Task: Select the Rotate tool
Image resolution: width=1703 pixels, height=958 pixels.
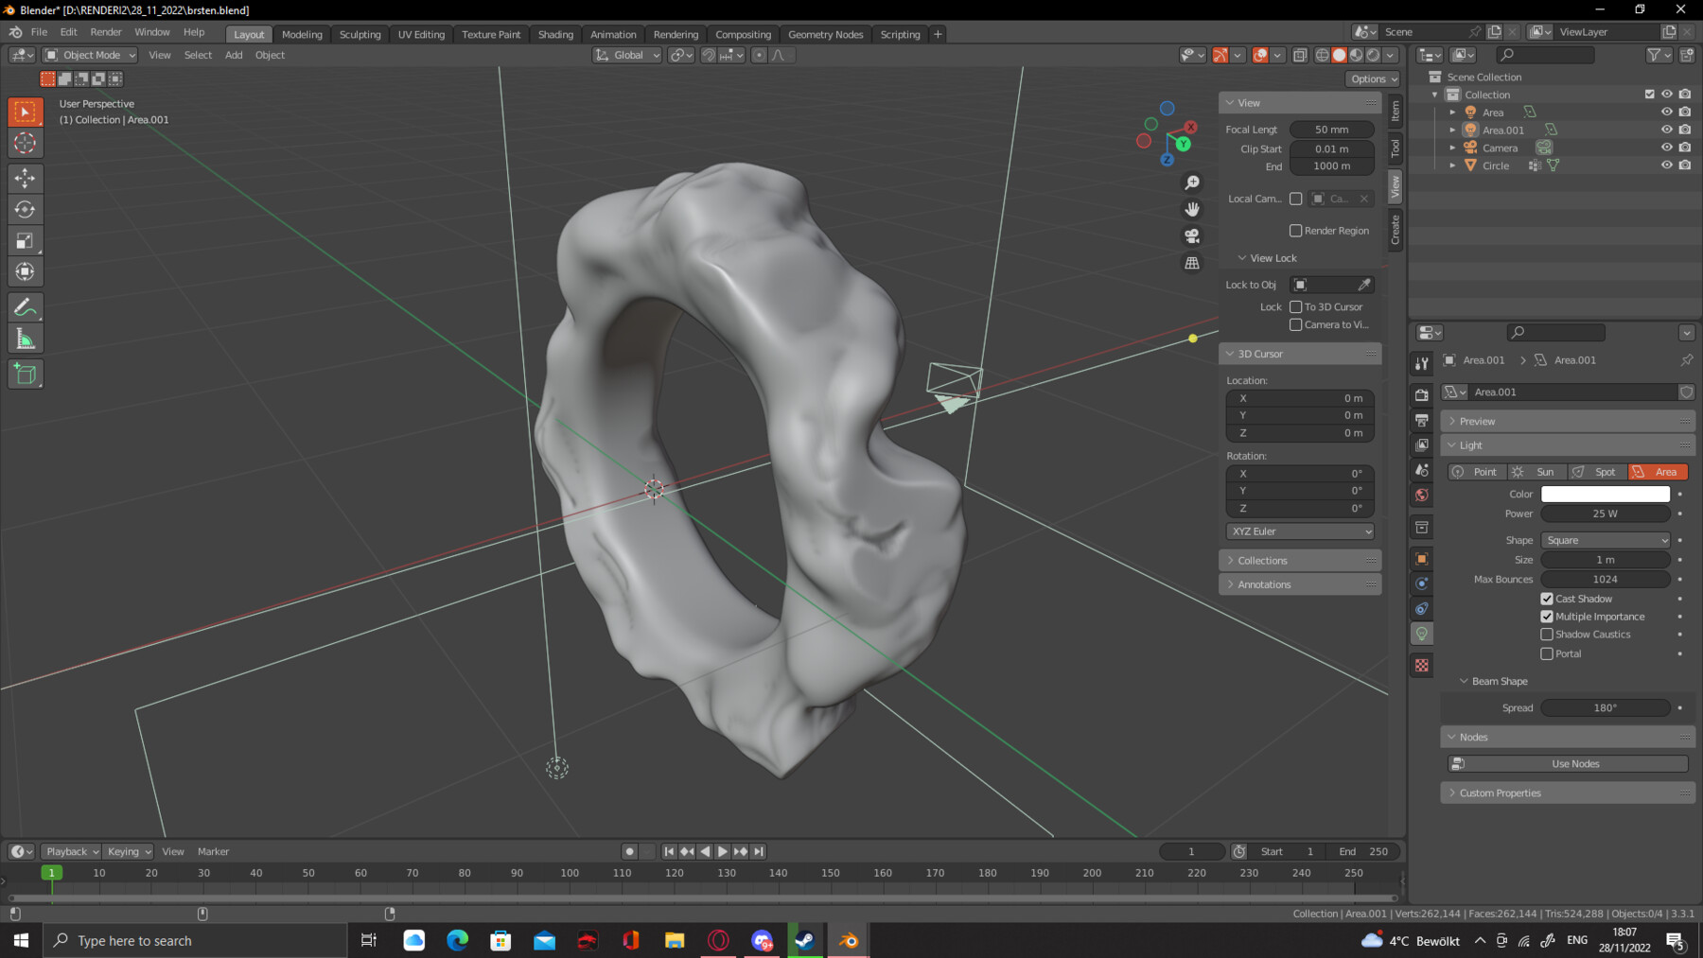Action: tap(26, 209)
